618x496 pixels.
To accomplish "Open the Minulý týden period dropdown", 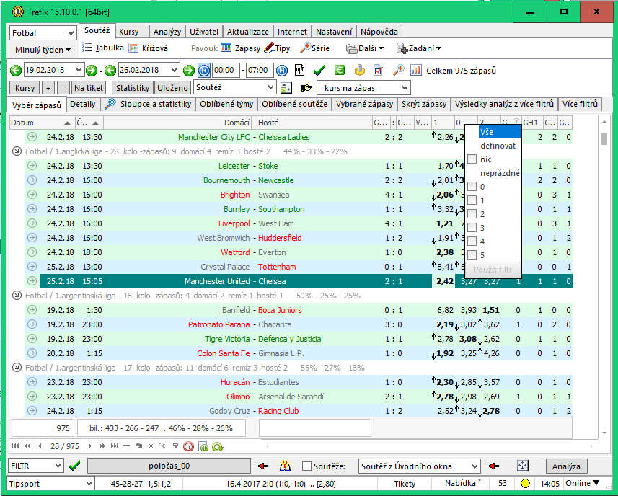I will click(x=43, y=50).
